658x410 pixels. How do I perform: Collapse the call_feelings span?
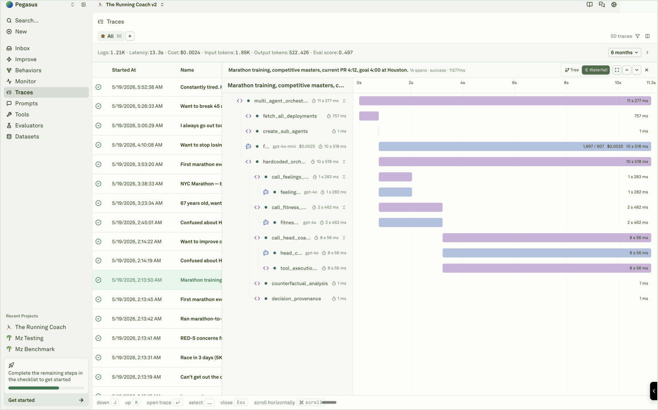[344, 177]
